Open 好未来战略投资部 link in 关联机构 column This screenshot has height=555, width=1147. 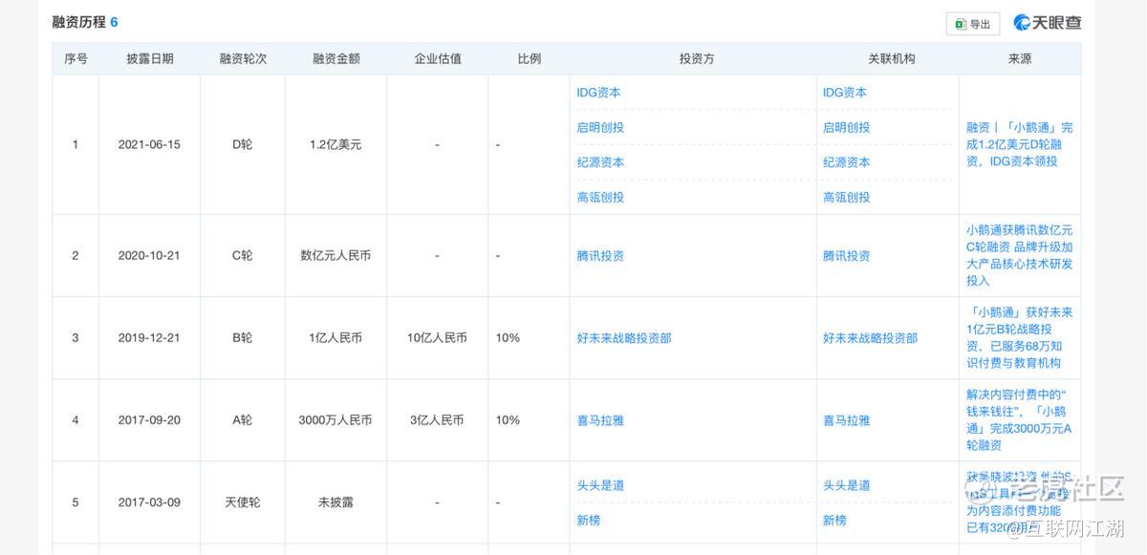pyautogui.click(x=871, y=338)
